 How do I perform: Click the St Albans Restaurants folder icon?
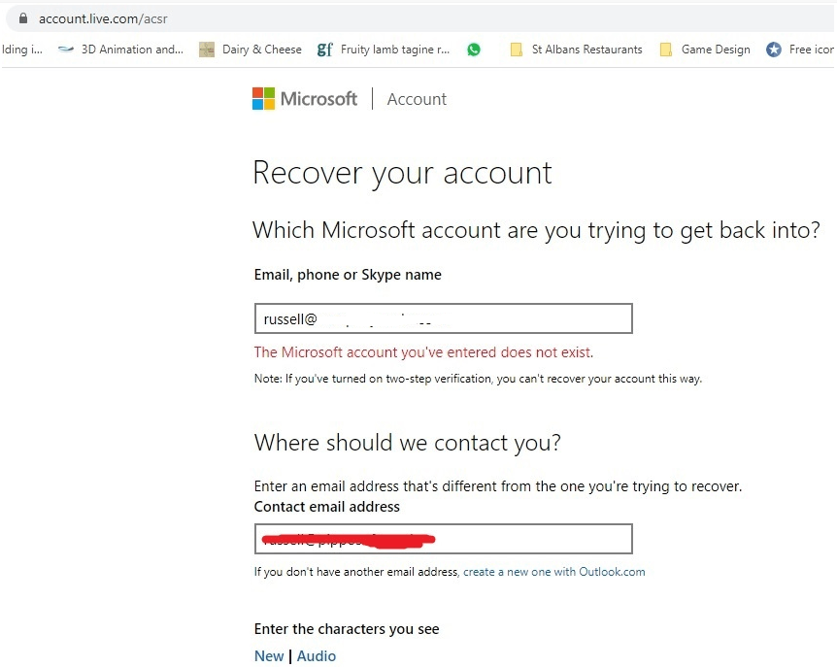(517, 50)
